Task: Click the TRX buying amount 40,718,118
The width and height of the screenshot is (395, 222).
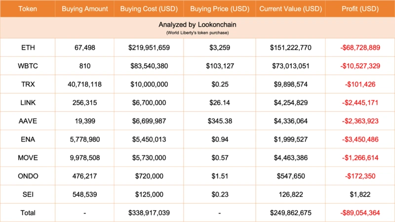Action: click(84, 84)
